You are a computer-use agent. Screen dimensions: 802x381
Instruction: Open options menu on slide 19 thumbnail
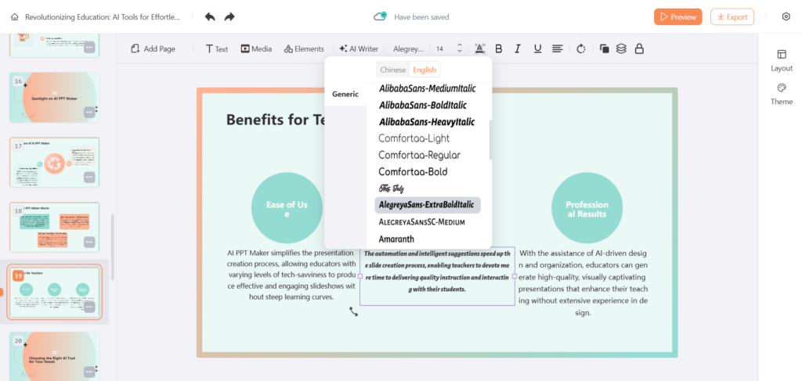tap(89, 307)
